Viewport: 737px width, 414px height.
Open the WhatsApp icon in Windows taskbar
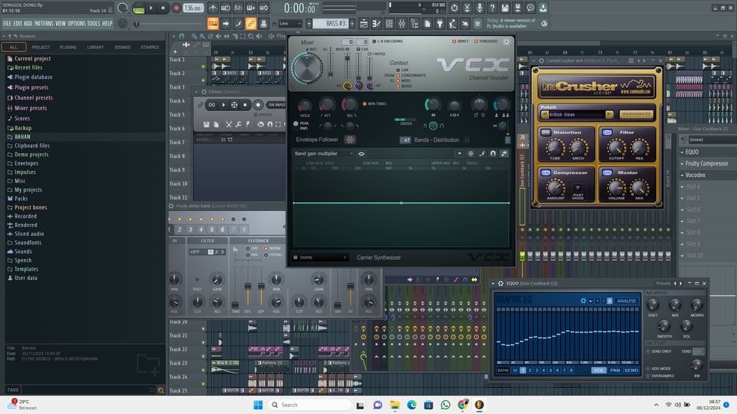[x=446, y=405]
